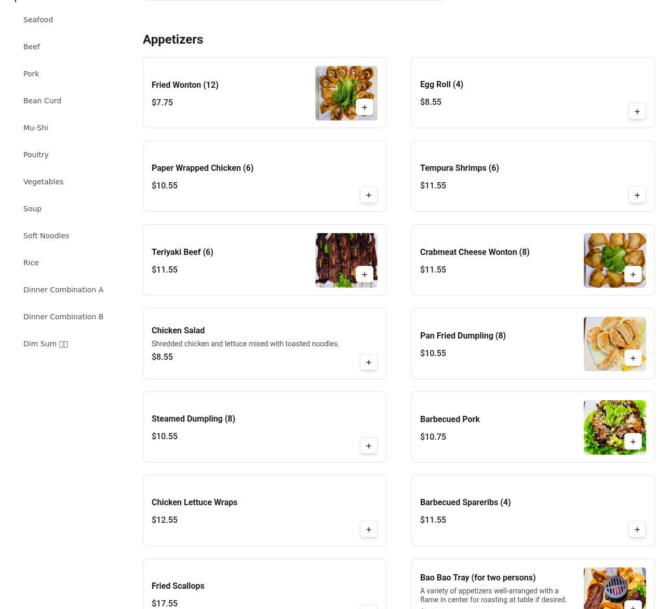The width and height of the screenshot is (670, 609).
Task: Open Chicken Lettuce Wraps item title
Action: tap(194, 503)
